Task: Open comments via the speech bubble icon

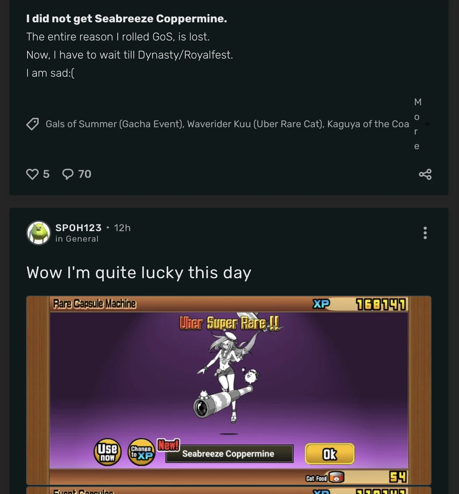Action: pos(68,174)
